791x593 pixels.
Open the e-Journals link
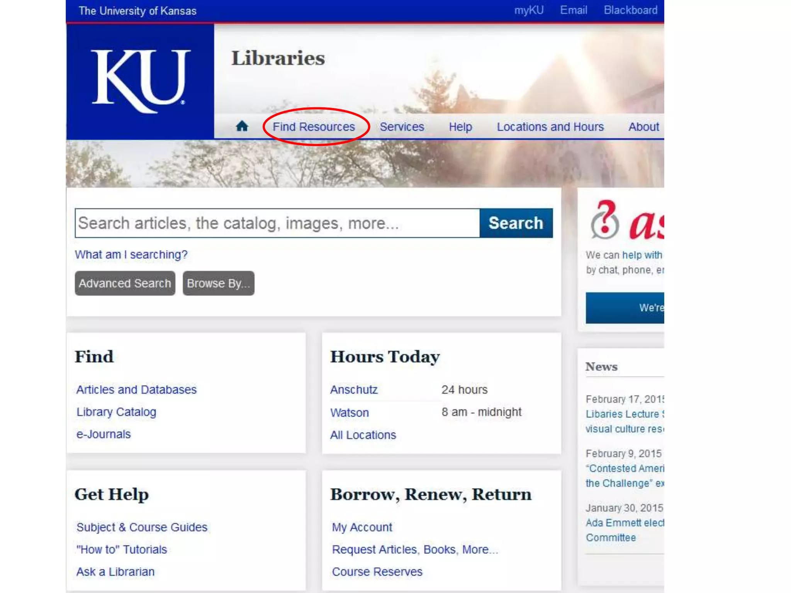click(104, 434)
